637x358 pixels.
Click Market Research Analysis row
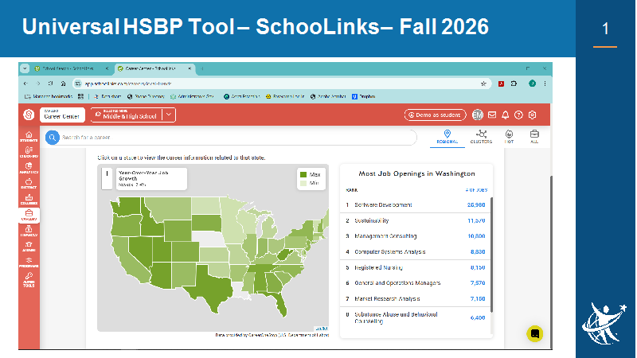(415, 299)
